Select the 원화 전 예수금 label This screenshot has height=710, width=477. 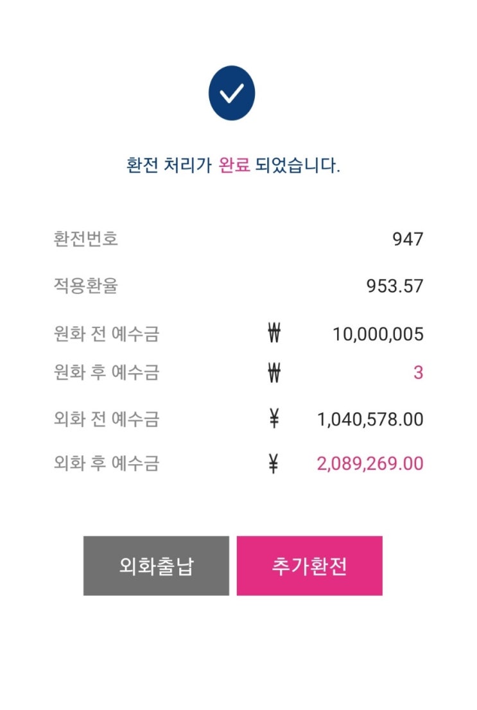(107, 334)
